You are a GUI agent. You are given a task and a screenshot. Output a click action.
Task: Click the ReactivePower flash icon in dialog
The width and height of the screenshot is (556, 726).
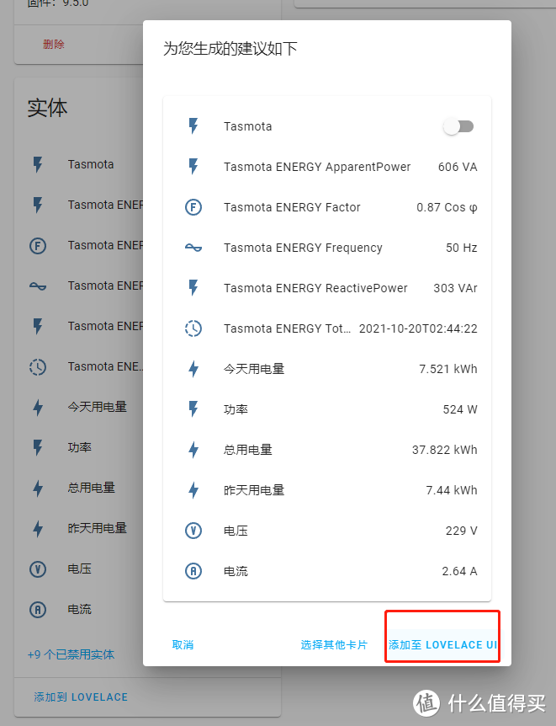193,288
